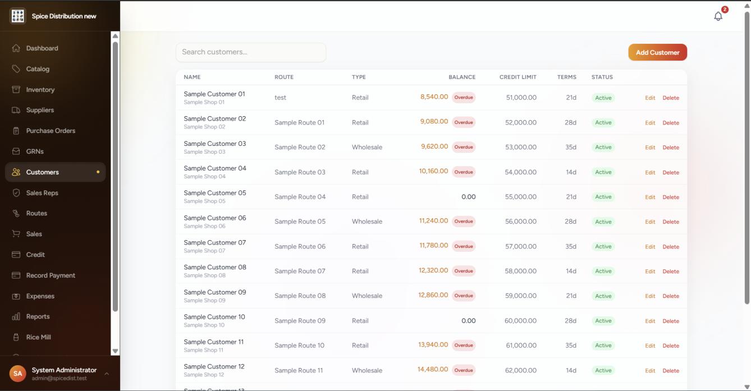The height and width of the screenshot is (391, 751).
Task: Open the Sales Reps page
Action: click(x=55, y=193)
